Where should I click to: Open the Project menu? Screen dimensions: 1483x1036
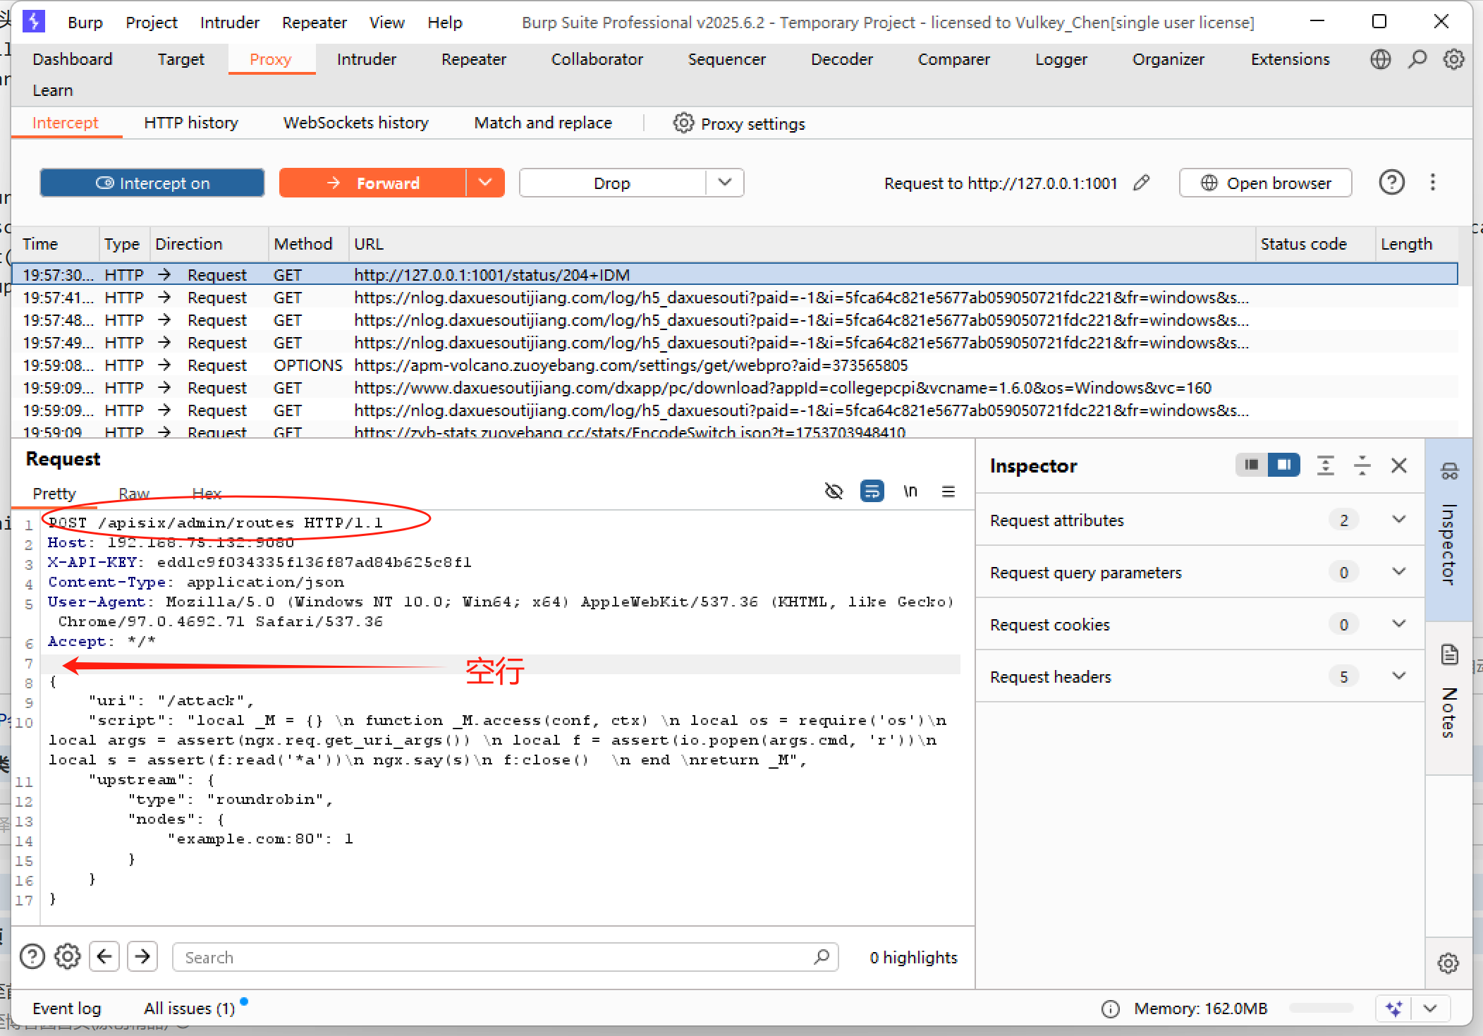click(152, 23)
